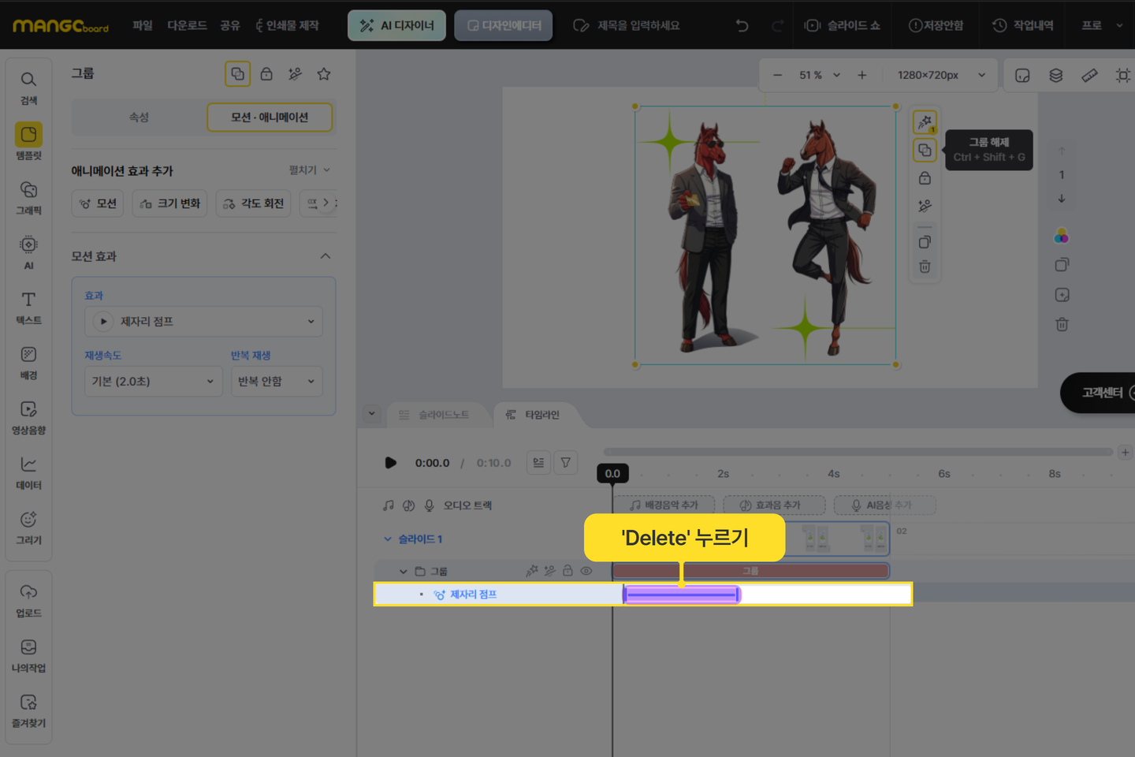Open the 제자리 점프 effect dropdown

tap(204, 322)
